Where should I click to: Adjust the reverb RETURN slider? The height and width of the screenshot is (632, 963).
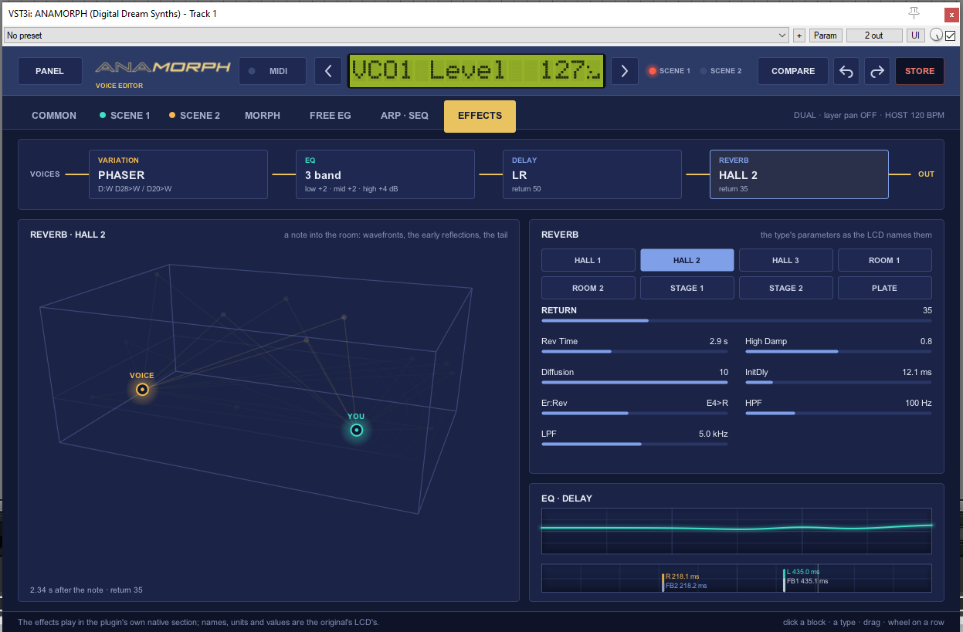[x=737, y=319]
